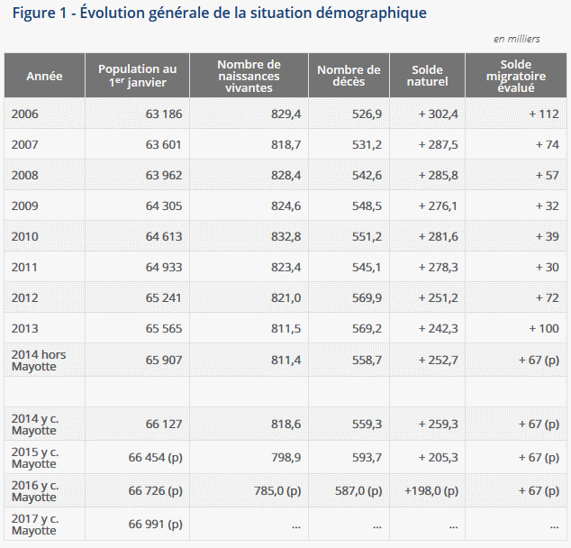Click migration balance + 57
The width and height of the screenshot is (571, 548).
pos(548,175)
